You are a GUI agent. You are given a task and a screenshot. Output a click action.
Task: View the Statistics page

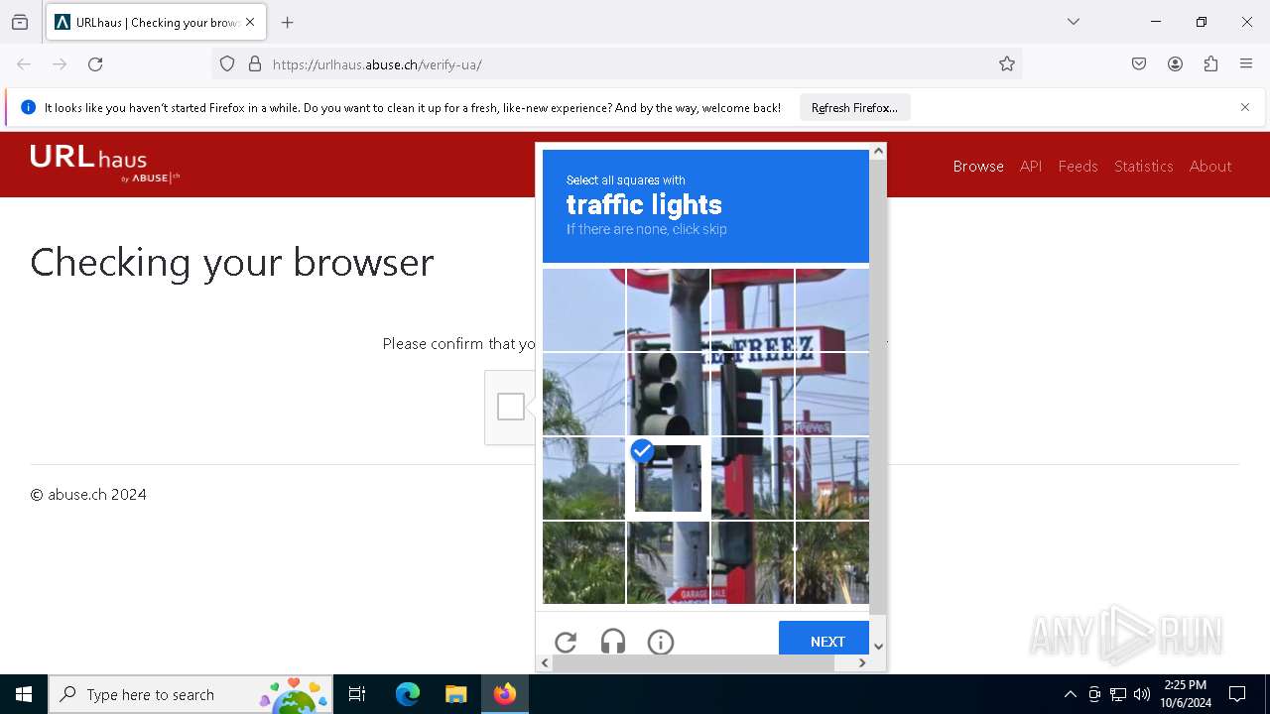(1143, 166)
